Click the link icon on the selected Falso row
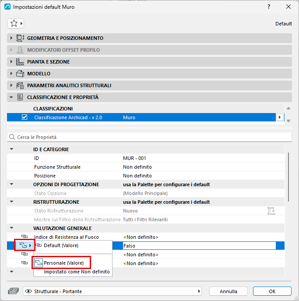This screenshot has height=301, width=299. [23, 245]
